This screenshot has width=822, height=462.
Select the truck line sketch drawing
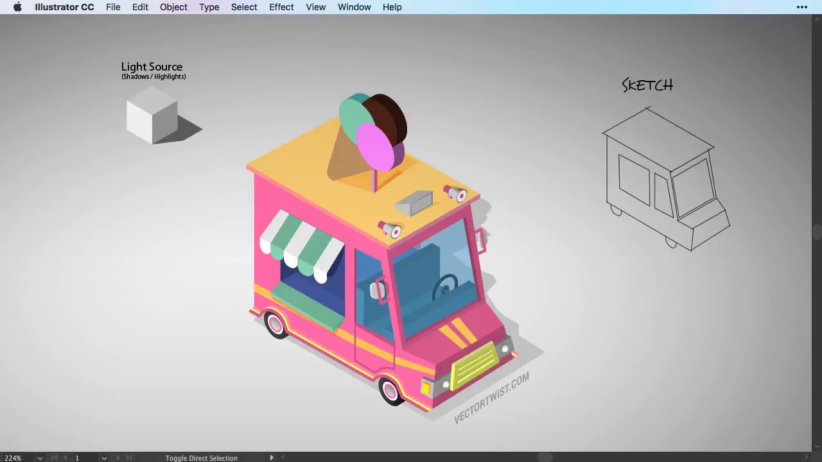click(666, 179)
